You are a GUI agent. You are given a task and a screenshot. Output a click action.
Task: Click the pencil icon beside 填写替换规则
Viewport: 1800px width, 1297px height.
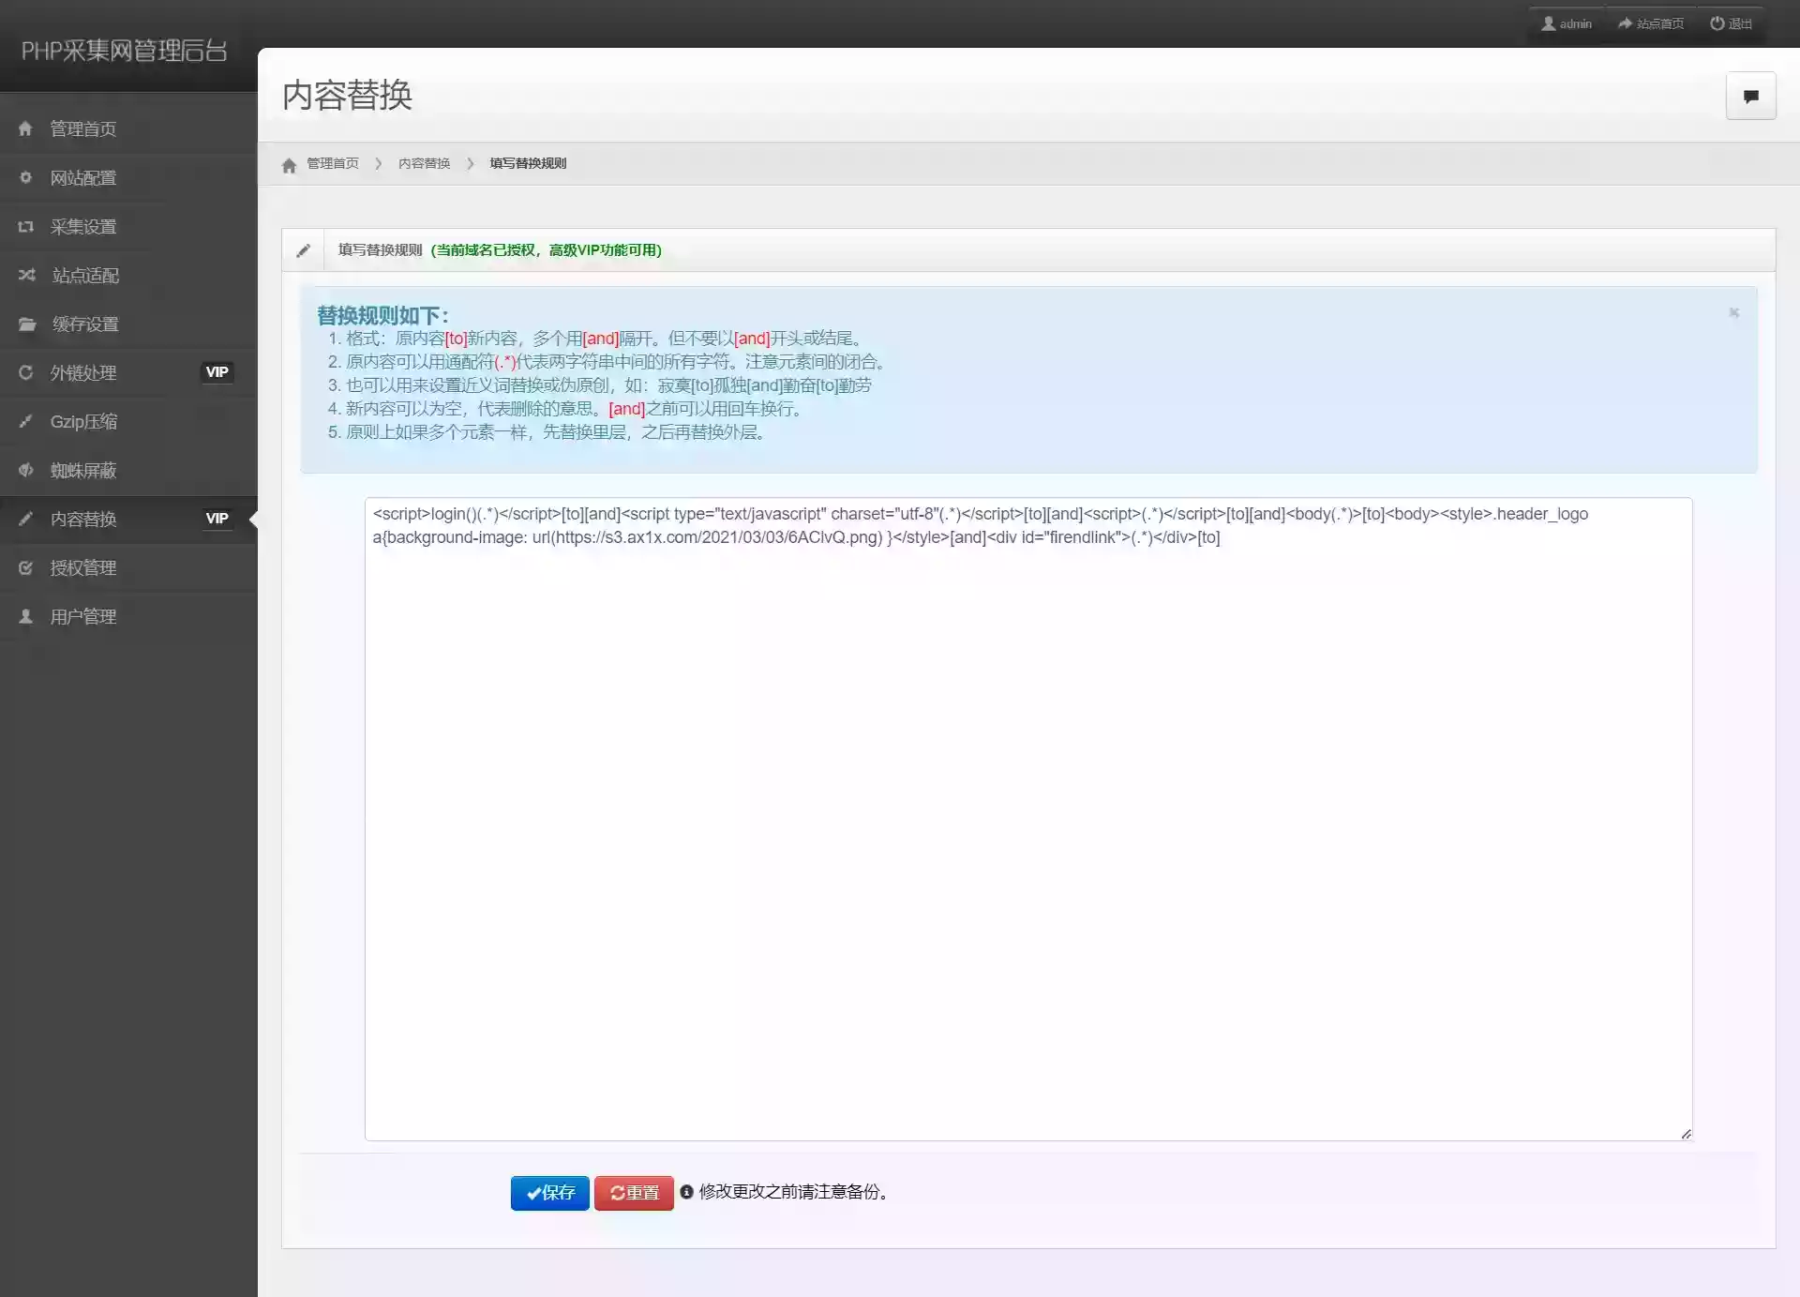[x=303, y=249]
